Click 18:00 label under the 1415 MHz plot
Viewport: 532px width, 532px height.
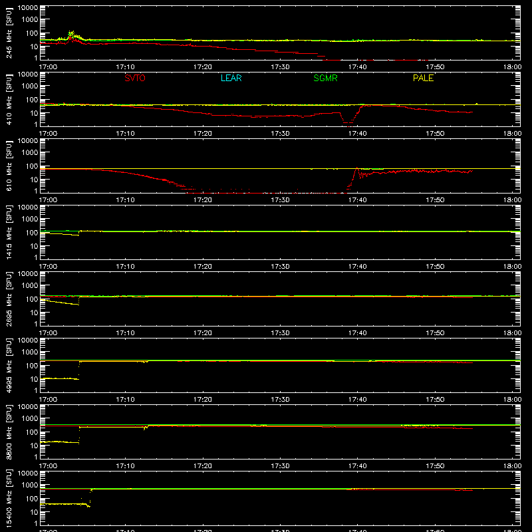point(512,267)
